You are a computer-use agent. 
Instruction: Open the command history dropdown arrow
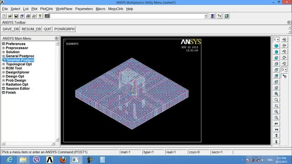[x=206, y=16]
